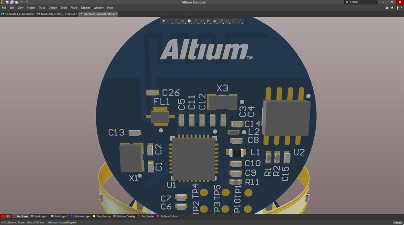
Task: Click the Top Solder color swatch
Action: (139, 216)
